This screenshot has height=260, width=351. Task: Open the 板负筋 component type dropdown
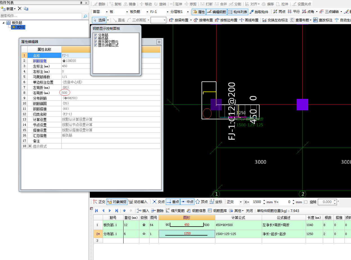147,12
